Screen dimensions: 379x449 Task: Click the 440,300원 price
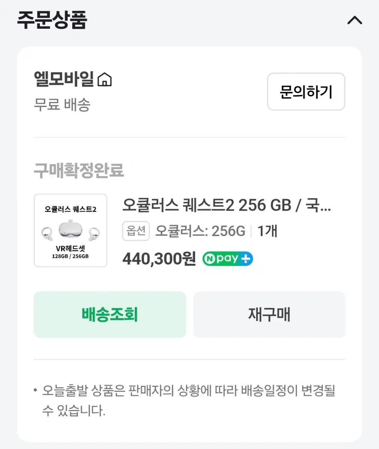pyautogui.click(x=159, y=259)
